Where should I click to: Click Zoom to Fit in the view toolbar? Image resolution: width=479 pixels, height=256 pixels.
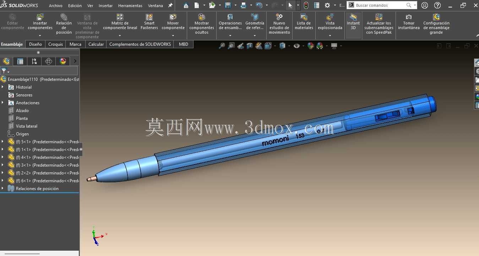coord(222,46)
